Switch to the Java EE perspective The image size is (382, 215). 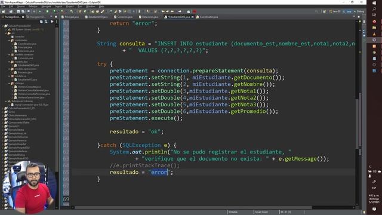[335, 11]
